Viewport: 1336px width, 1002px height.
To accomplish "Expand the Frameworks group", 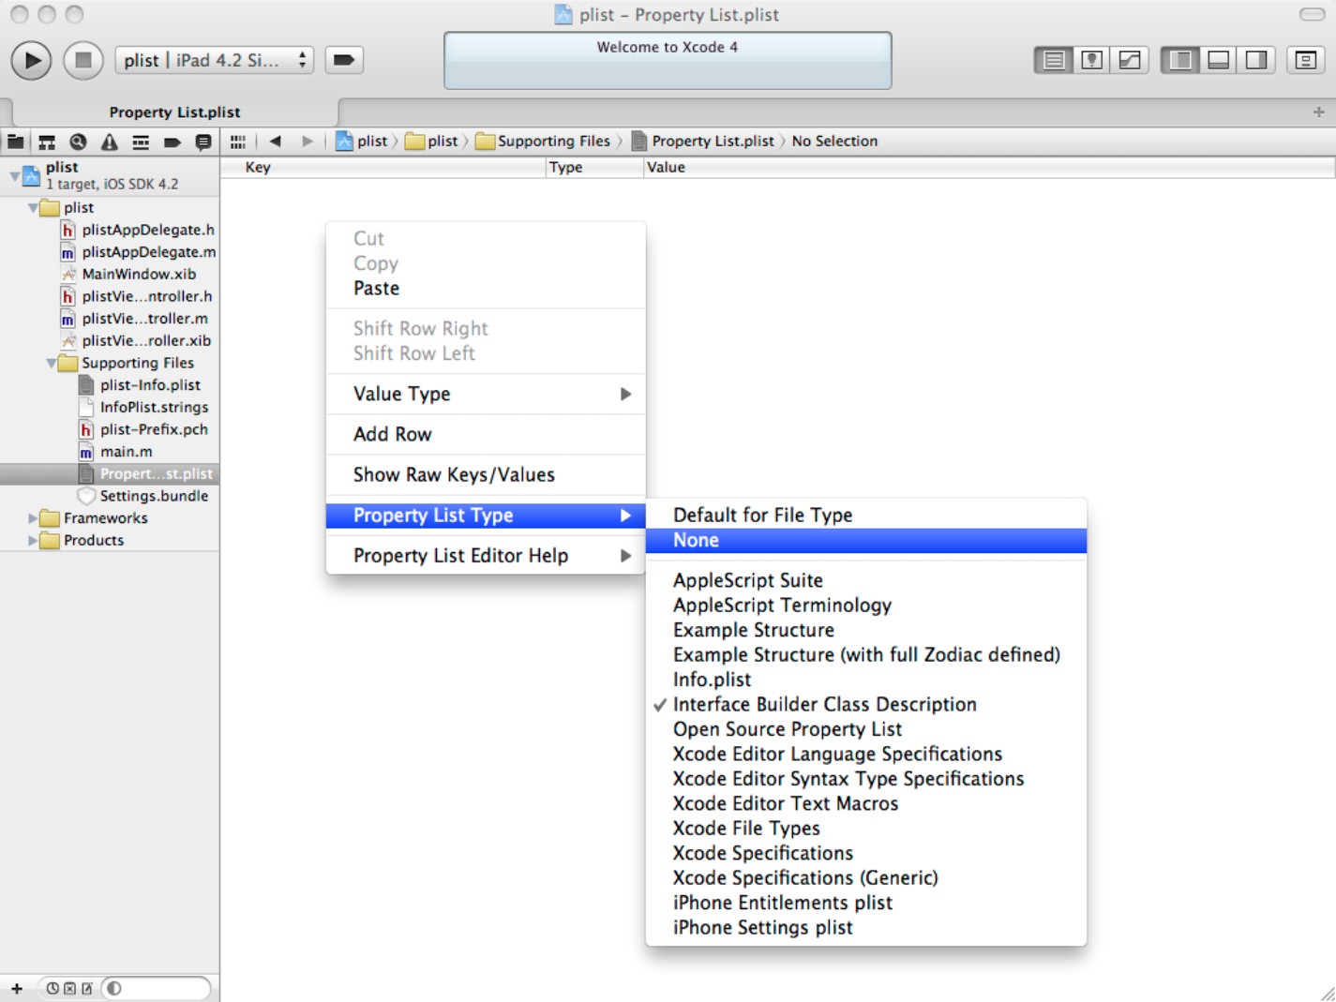I will pos(33,518).
